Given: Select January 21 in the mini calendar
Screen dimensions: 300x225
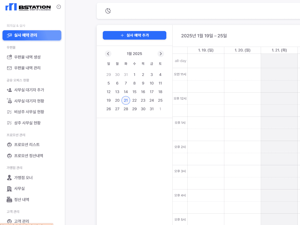Looking at the screenshot, I should (x=126, y=100).
